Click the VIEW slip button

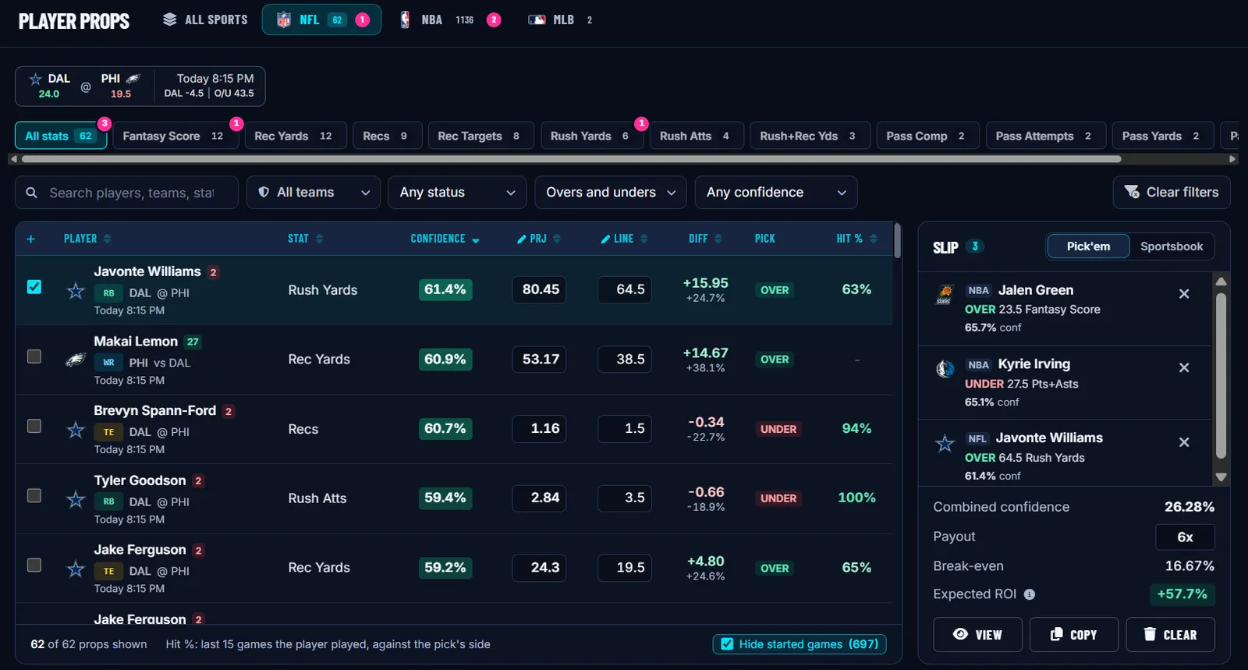pos(977,635)
